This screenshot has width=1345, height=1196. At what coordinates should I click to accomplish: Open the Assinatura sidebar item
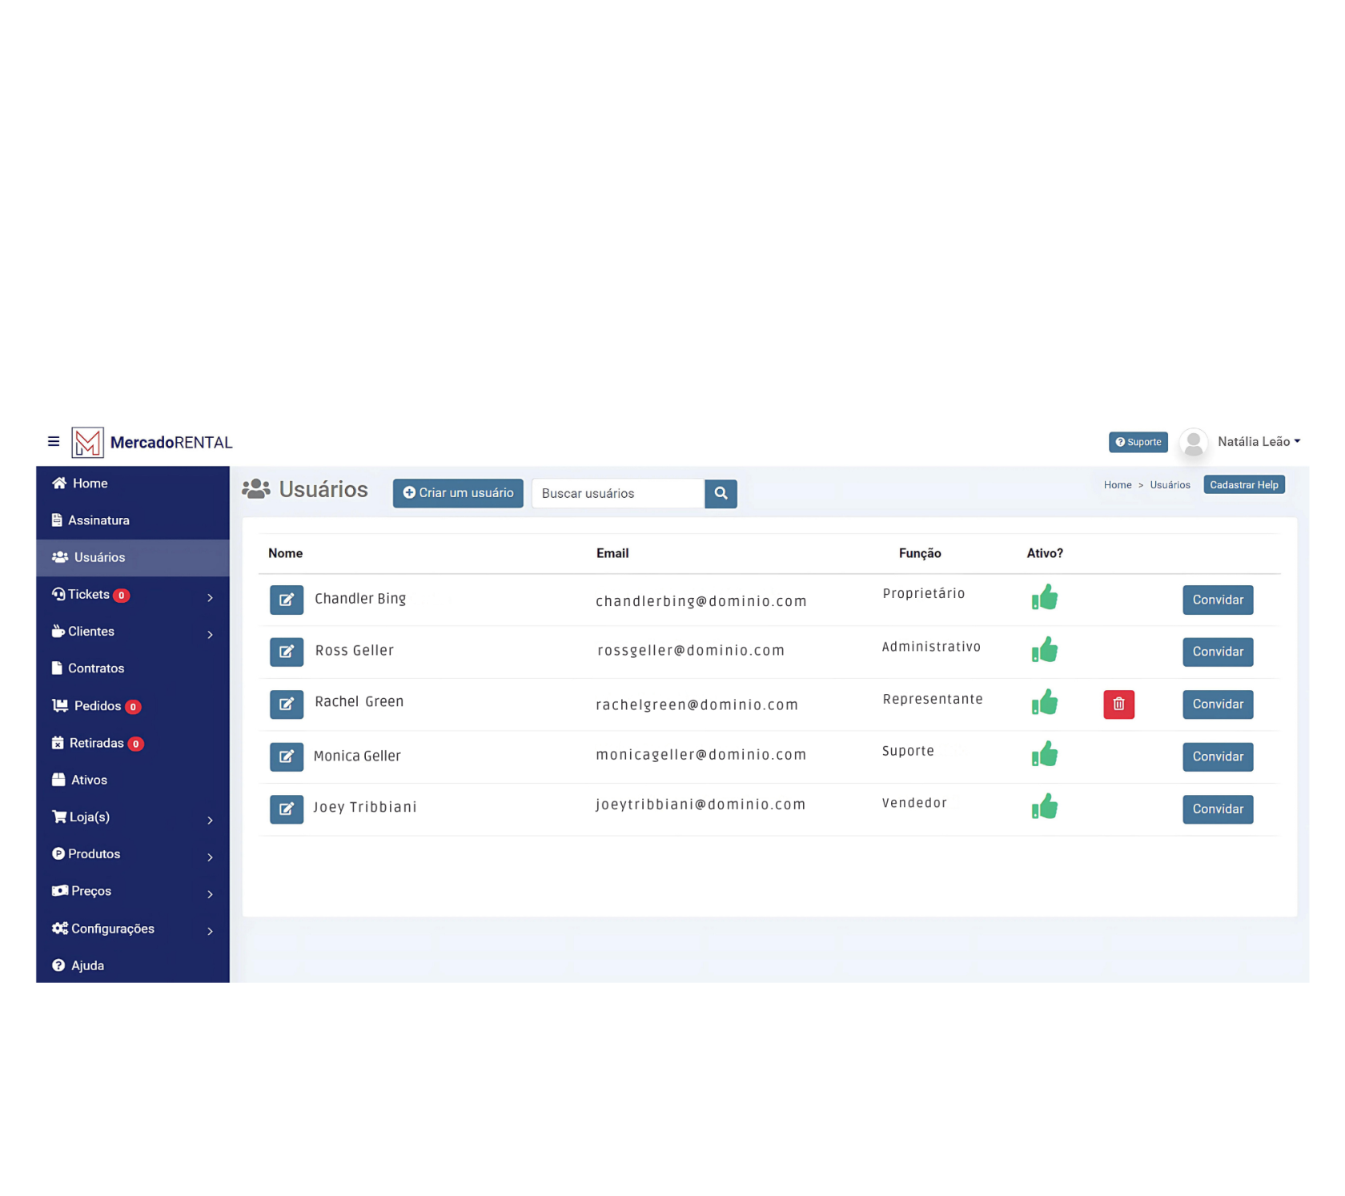[98, 520]
